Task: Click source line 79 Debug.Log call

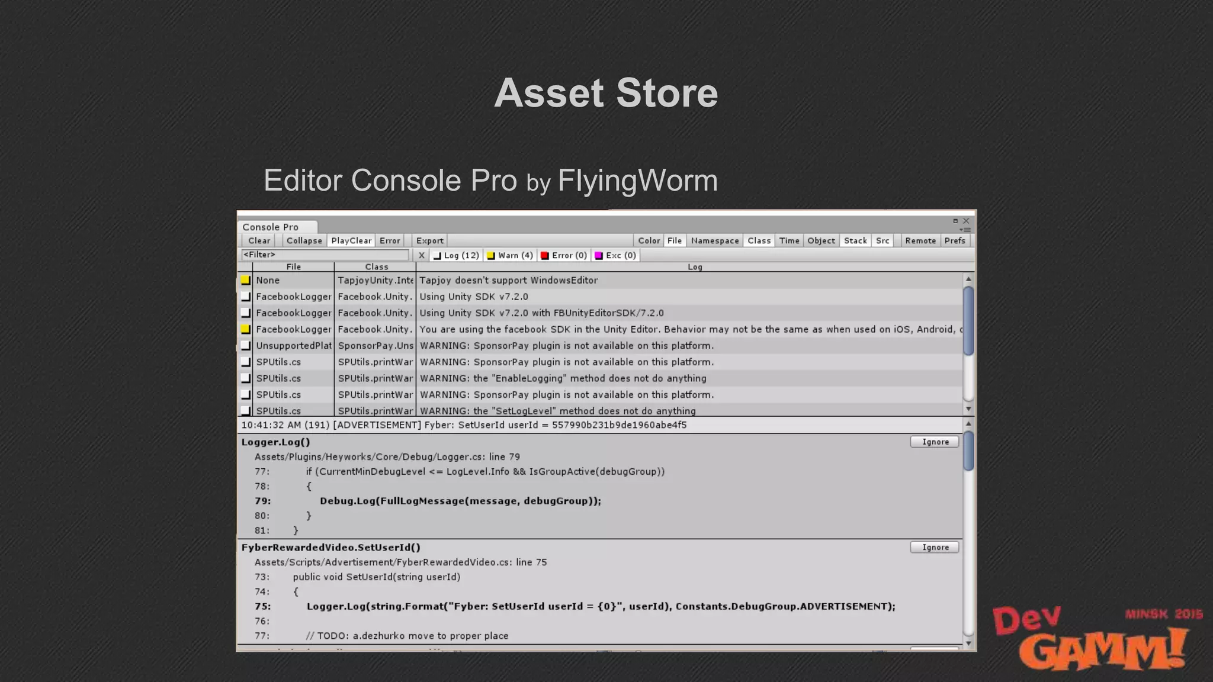Action: [x=460, y=501]
